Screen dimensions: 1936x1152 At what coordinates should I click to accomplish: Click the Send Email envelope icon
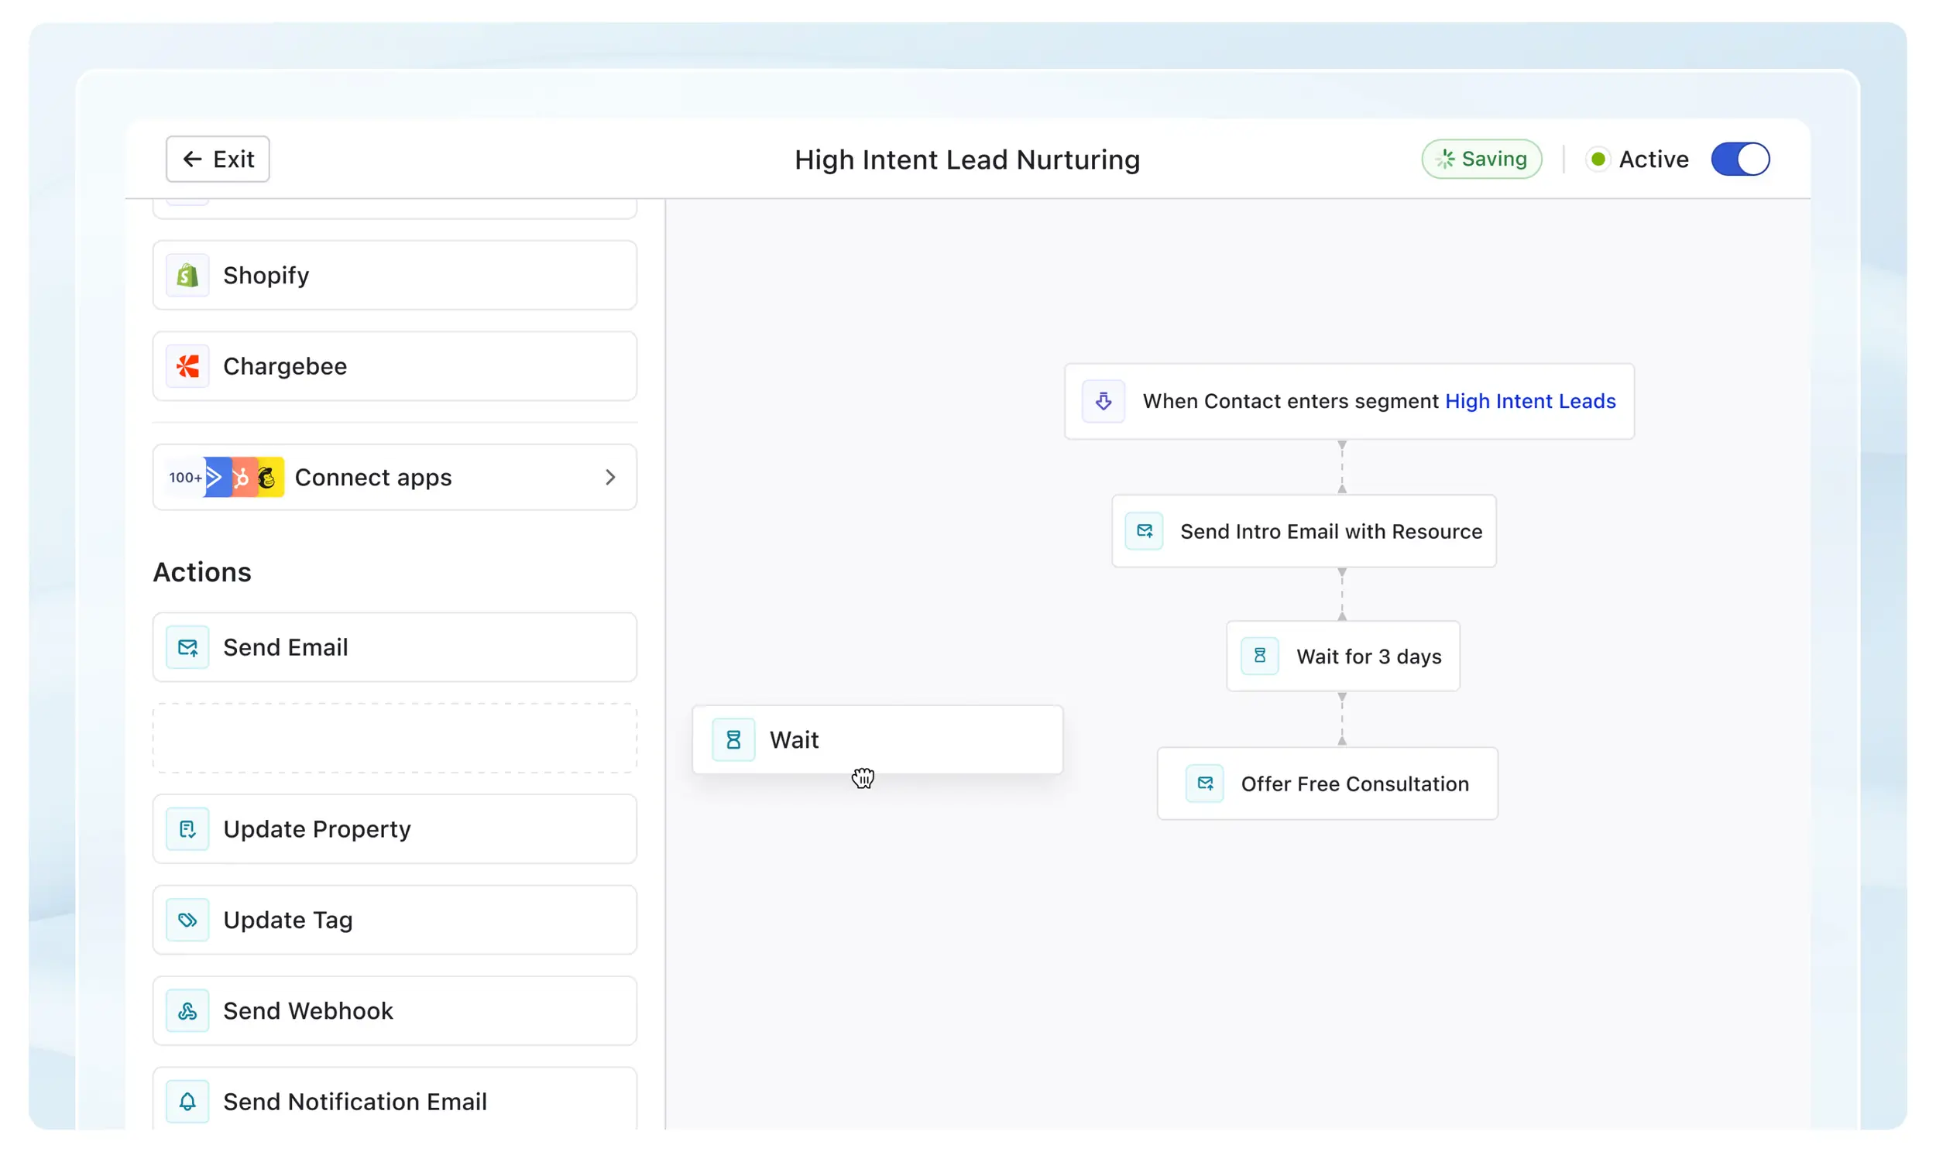(187, 646)
